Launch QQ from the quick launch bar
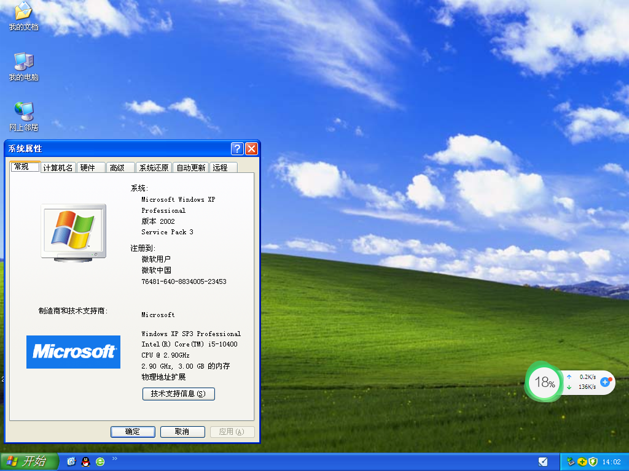Viewport: 629px width, 471px height. pyautogui.click(x=85, y=462)
